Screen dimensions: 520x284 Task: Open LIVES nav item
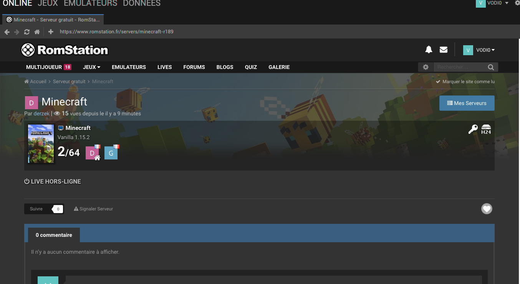(164, 67)
